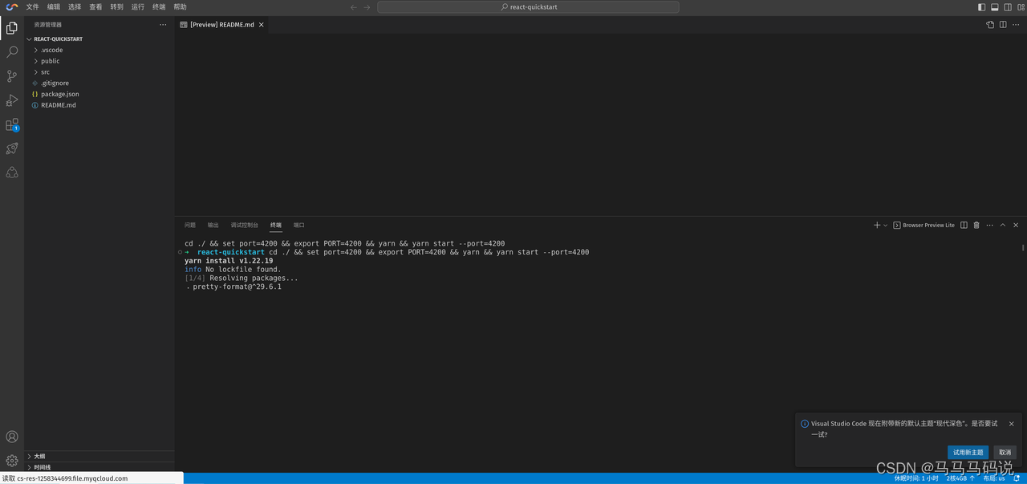Open editor More Actions ellipsis
The image size is (1027, 484).
click(1016, 25)
